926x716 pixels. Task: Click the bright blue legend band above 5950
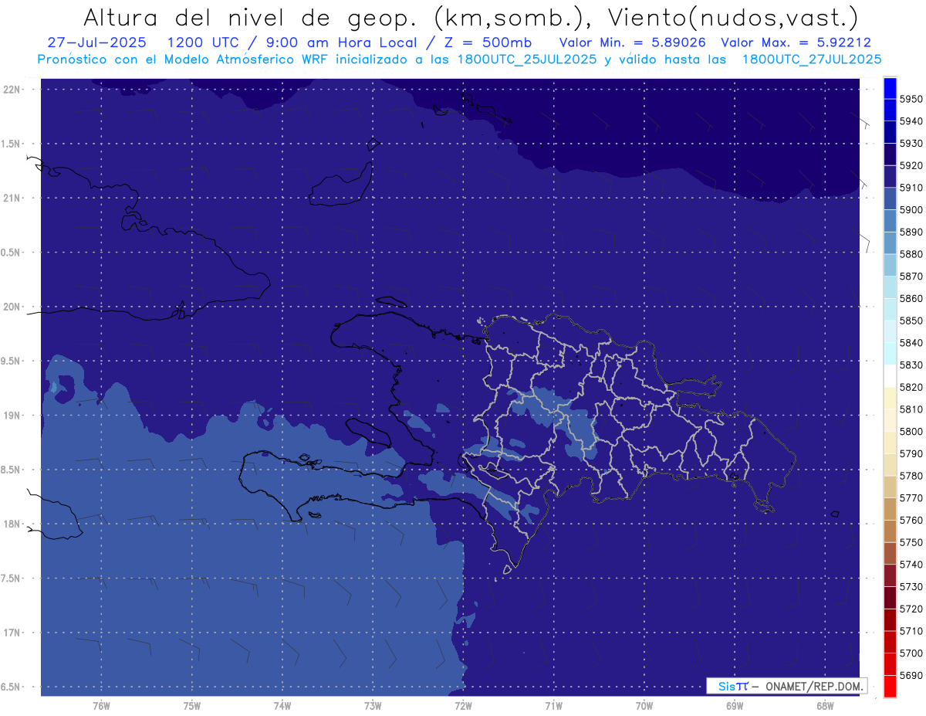(890, 88)
